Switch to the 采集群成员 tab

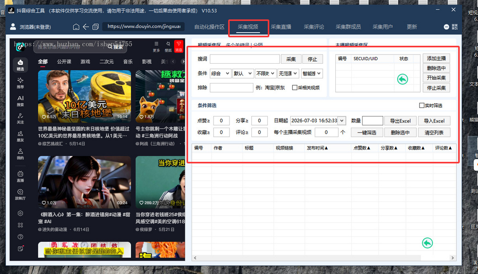(x=348, y=27)
